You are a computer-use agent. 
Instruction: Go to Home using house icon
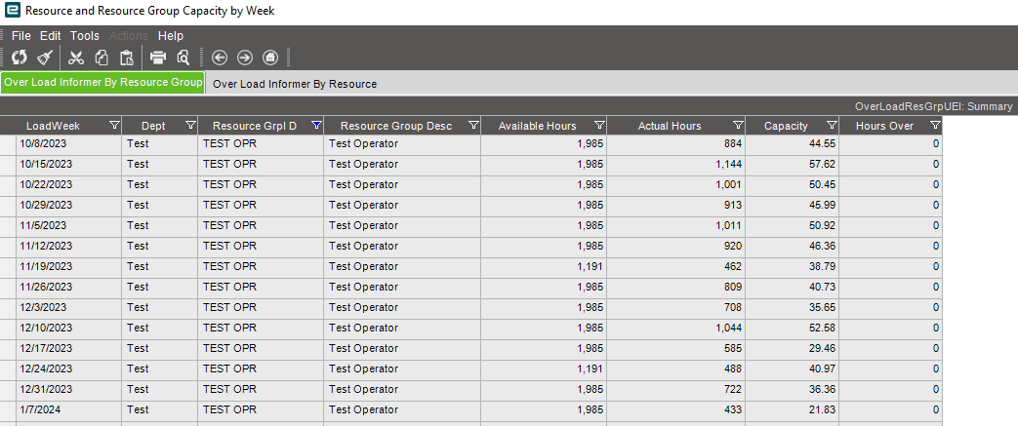click(271, 57)
